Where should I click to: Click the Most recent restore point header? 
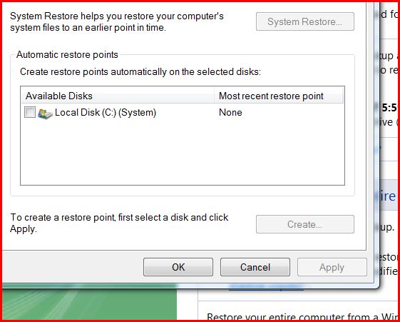click(279, 96)
